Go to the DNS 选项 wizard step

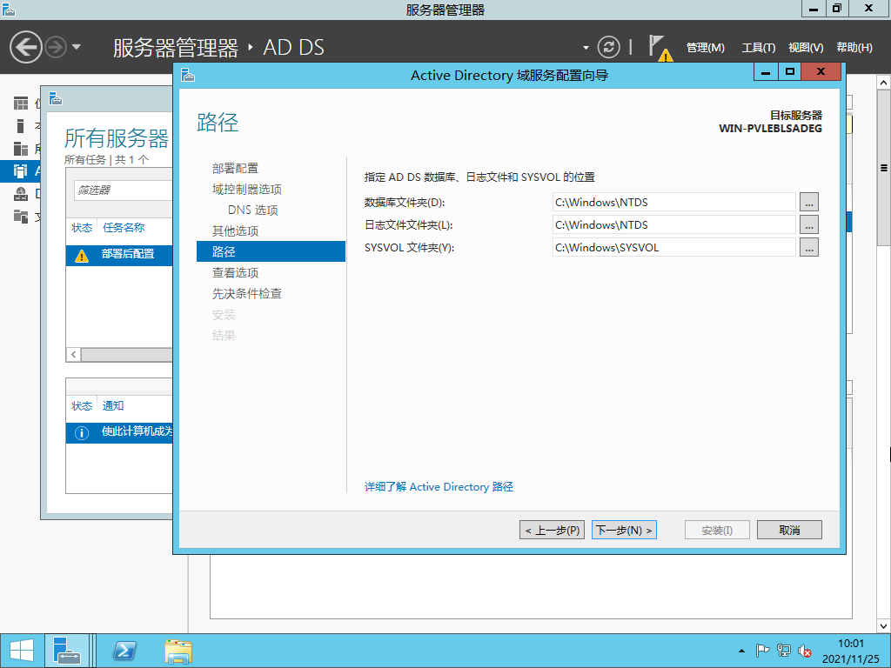click(x=253, y=210)
